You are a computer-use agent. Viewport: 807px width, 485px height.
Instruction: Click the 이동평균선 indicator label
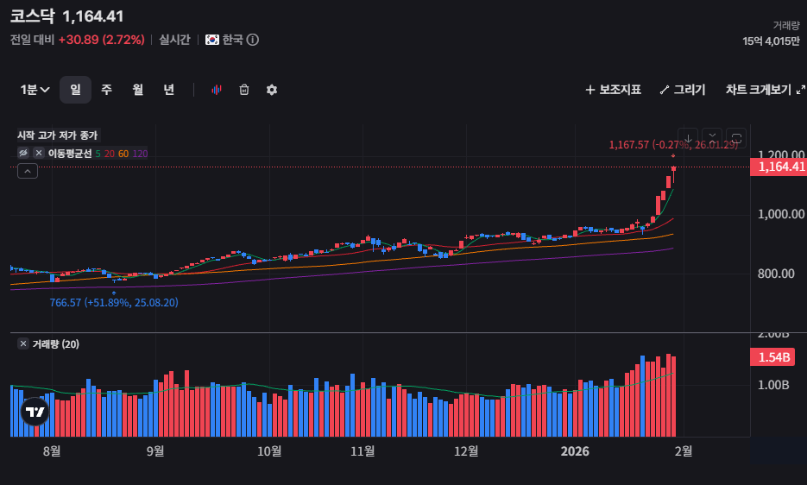point(70,154)
